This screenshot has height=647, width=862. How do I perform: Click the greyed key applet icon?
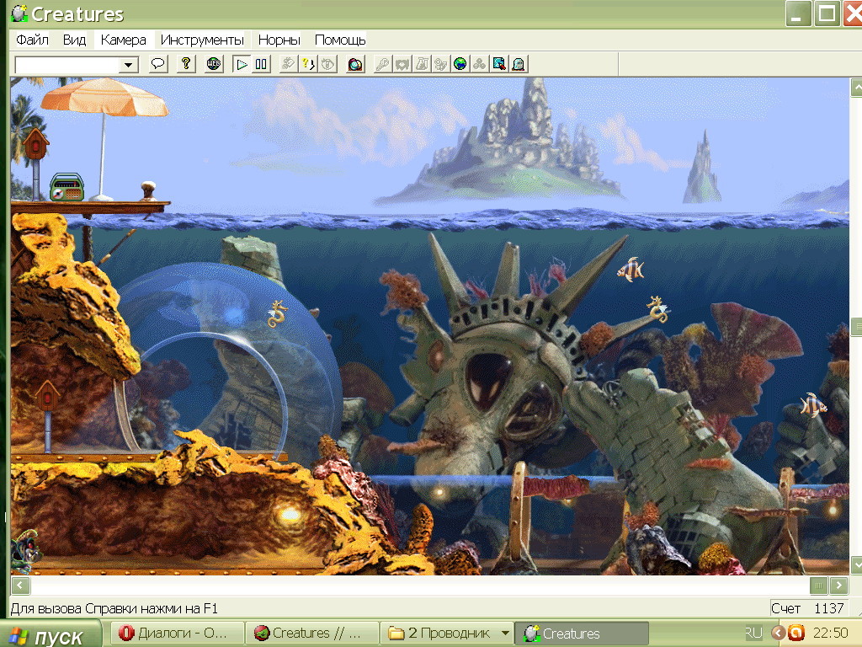(383, 64)
